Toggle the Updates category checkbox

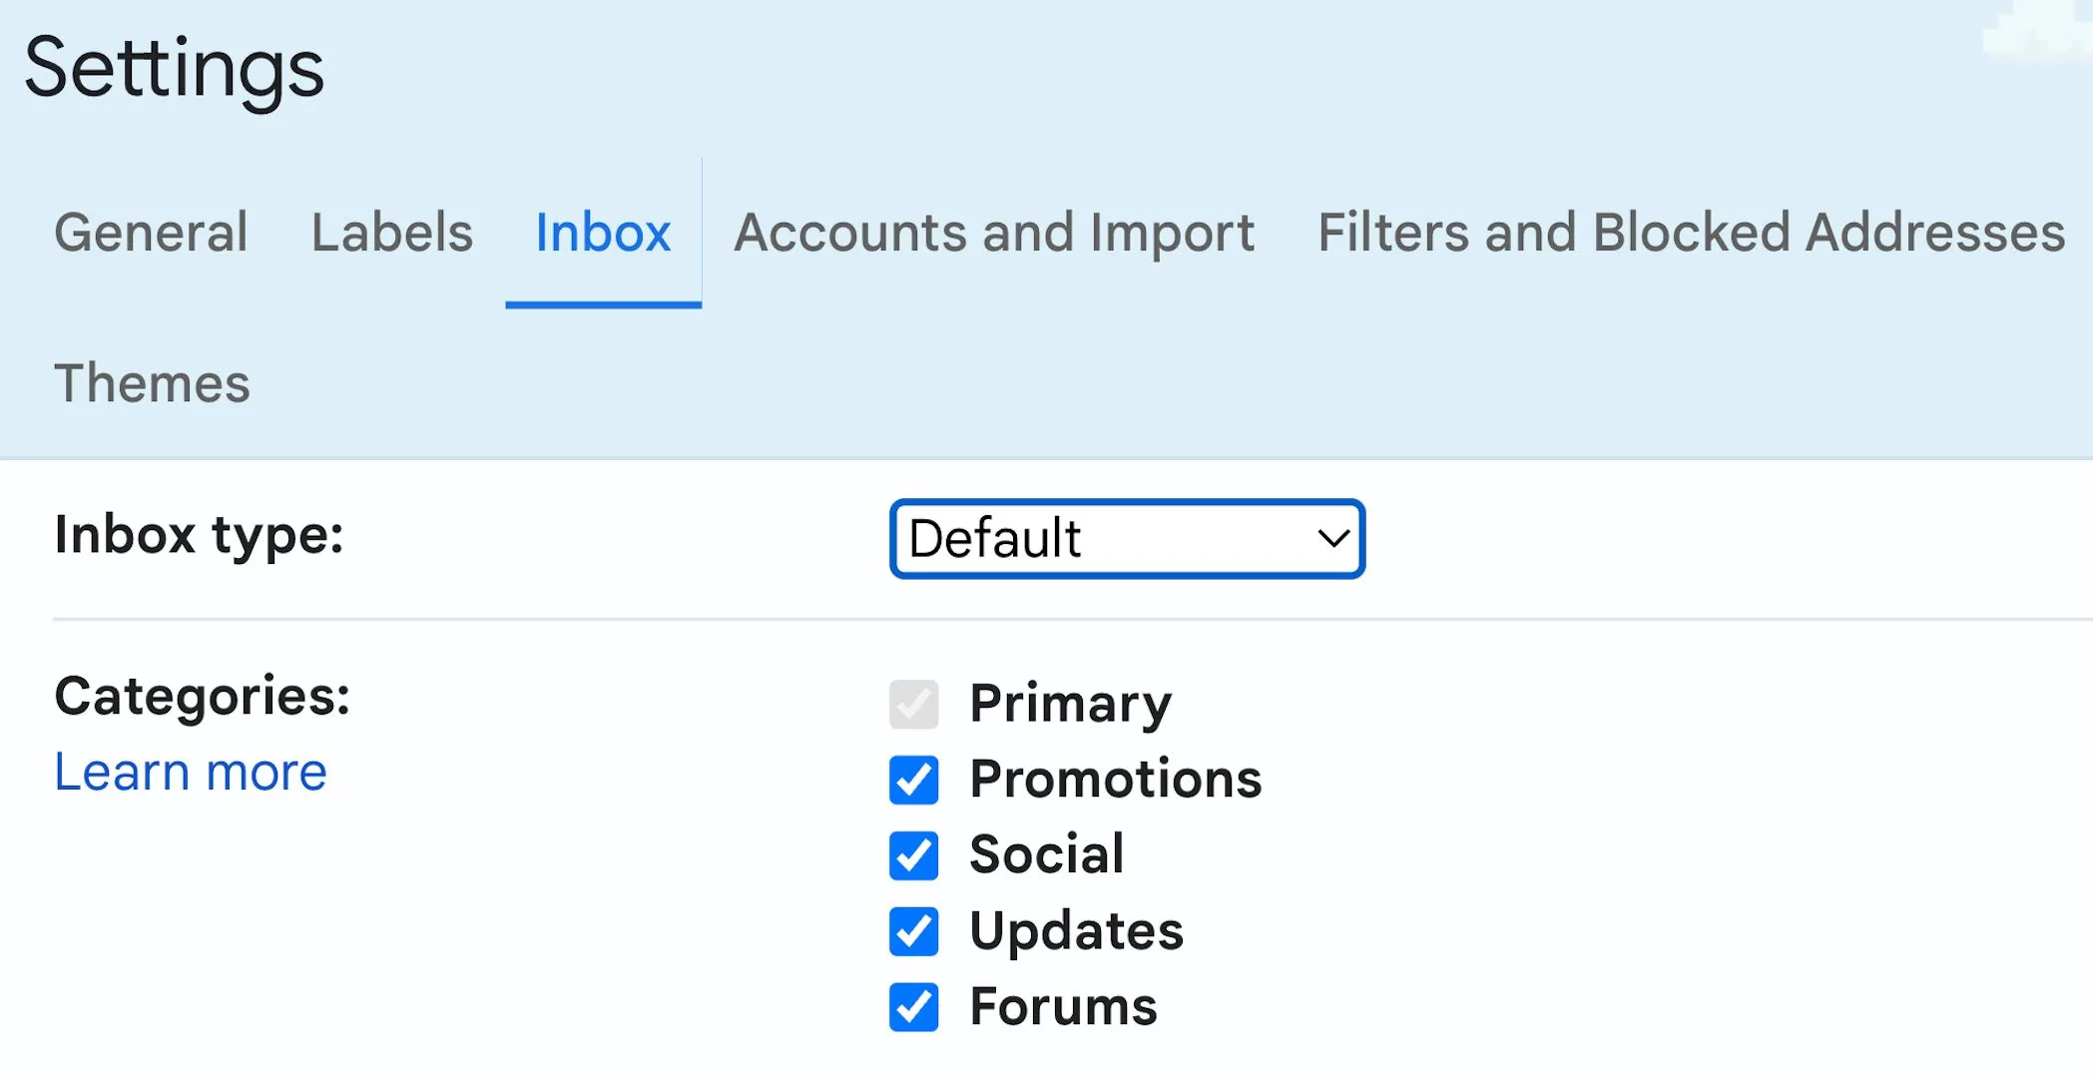click(913, 931)
